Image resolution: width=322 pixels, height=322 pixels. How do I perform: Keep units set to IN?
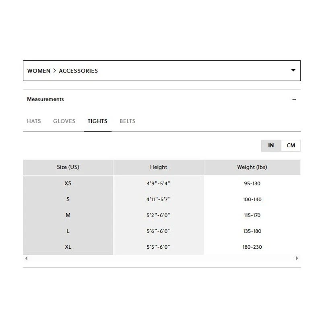tap(271, 145)
